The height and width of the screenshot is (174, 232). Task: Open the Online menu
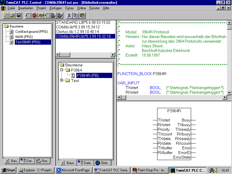pyautogui.click(x=81, y=8)
